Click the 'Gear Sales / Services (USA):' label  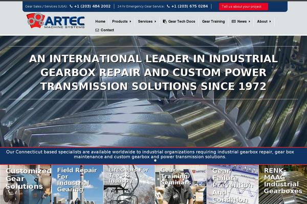click(46, 7)
